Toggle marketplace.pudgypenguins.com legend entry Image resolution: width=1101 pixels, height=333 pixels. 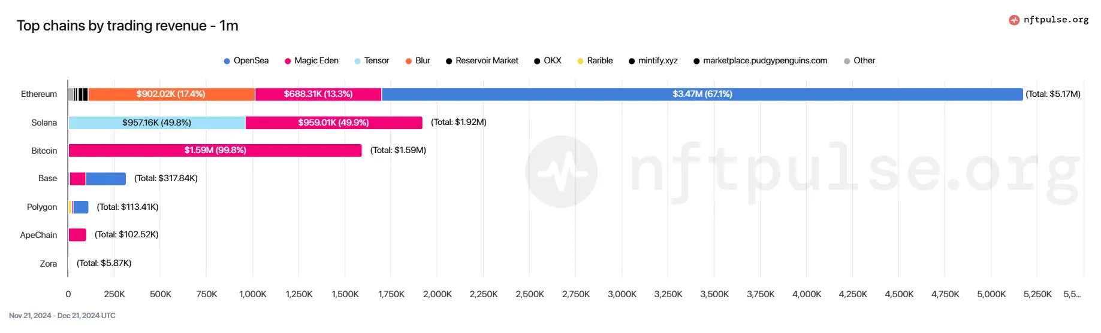click(760, 61)
